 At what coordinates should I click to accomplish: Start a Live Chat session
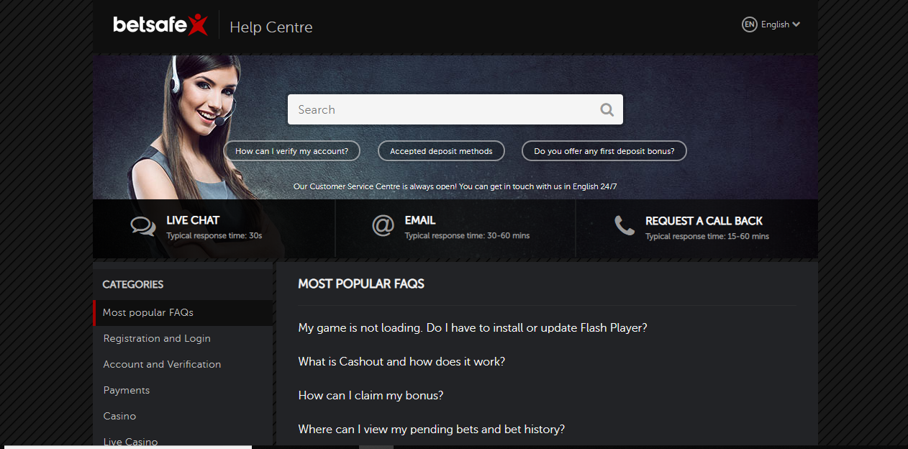[214, 227]
